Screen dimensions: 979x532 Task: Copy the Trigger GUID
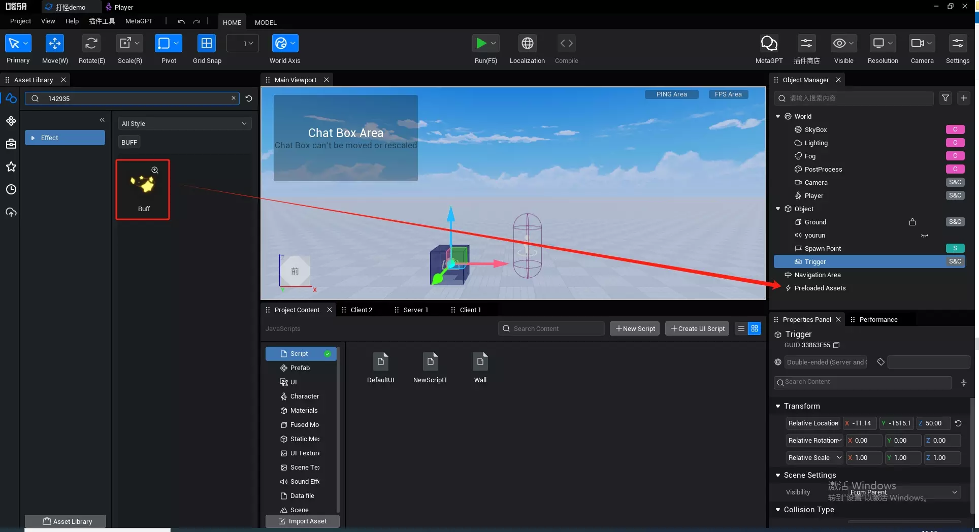click(836, 345)
